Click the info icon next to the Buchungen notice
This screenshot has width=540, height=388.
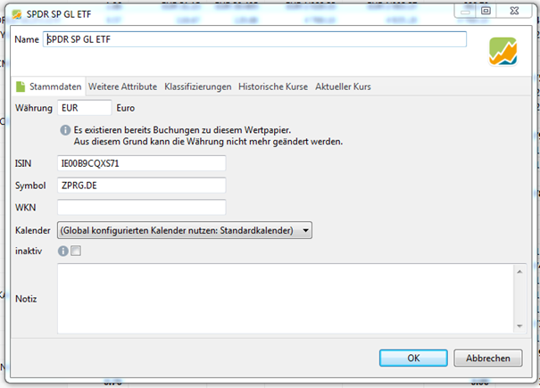point(65,130)
